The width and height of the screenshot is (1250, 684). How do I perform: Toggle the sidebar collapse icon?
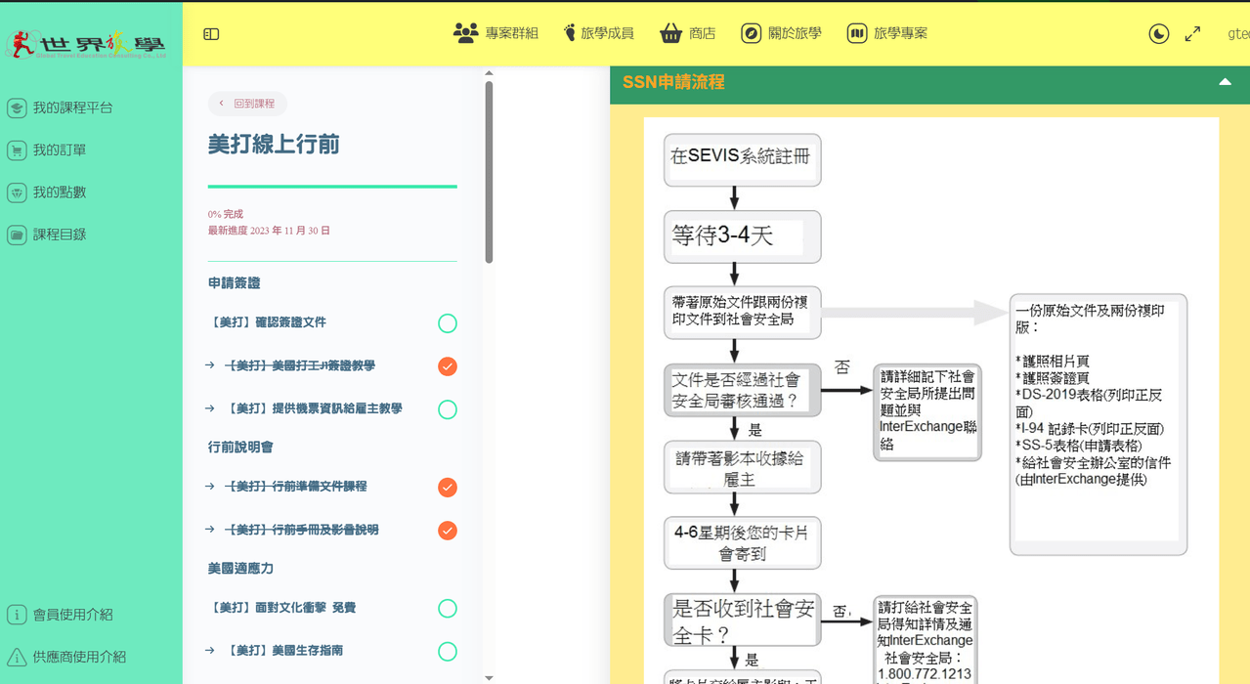pos(211,34)
